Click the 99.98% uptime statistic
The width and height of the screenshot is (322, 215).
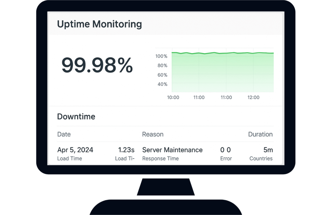97,66
